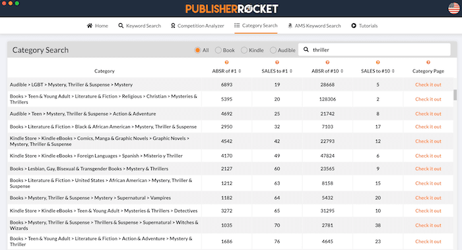This screenshot has width=462, height=250.
Task: Click help icon above Category Page
Action: [428, 63]
